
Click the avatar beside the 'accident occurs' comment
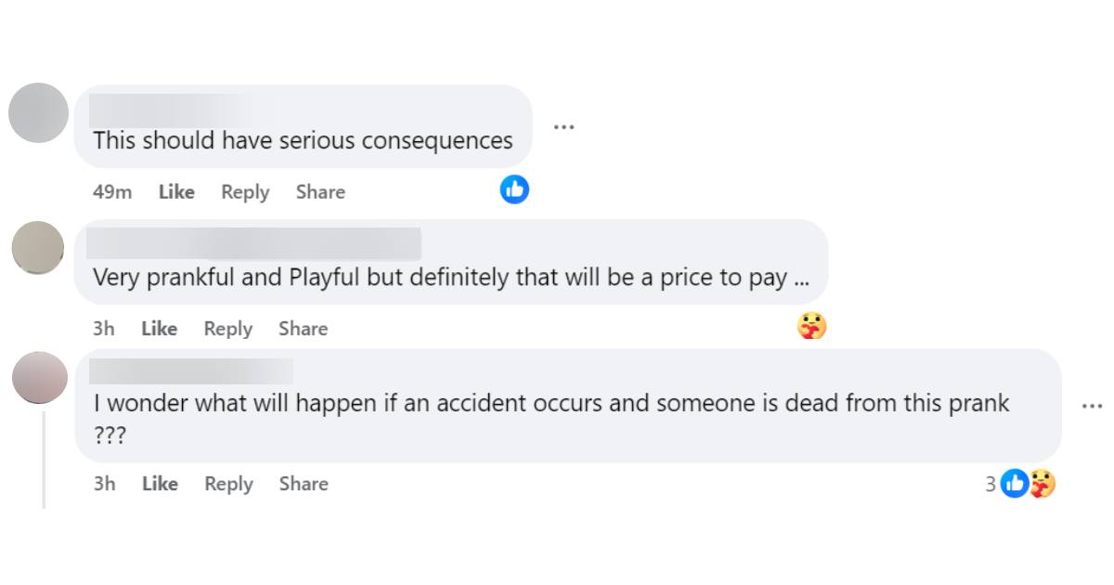tap(38, 377)
